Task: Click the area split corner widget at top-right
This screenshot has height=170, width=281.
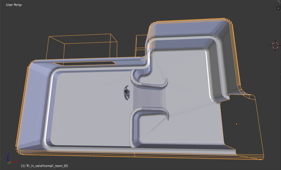Action: pos(279,1)
